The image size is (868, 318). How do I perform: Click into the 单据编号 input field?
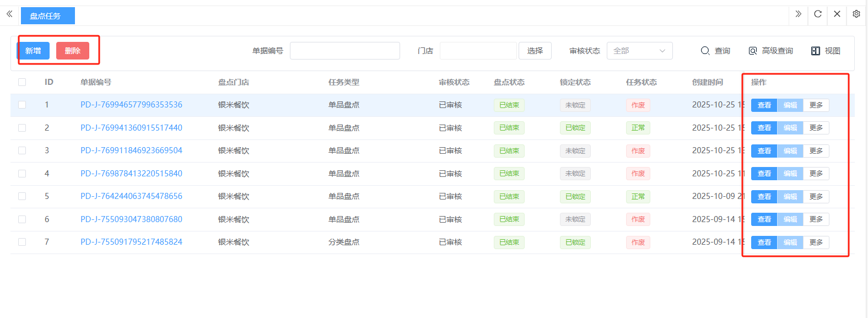pyautogui.click(x=344, y=51)
